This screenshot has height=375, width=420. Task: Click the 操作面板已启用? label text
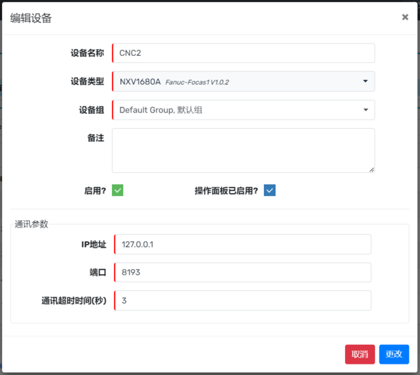(x=226, y=190)
